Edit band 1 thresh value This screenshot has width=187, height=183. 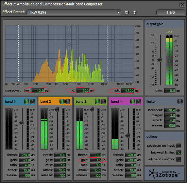[x=25, y=155]
